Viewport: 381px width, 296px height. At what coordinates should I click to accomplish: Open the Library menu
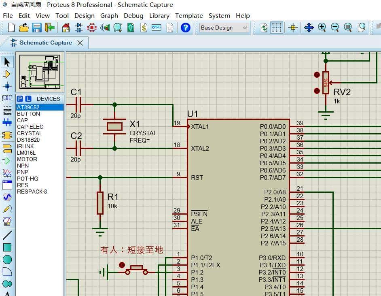point(159,15)
